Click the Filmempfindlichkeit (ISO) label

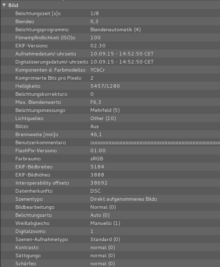[x=45, y=38]
